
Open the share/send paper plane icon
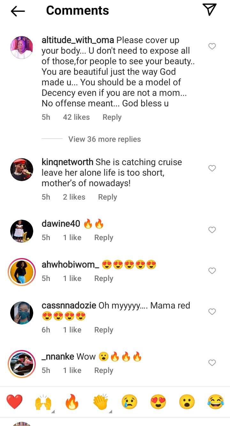[210, 10]
